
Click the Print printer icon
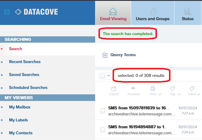click(153, 89)
